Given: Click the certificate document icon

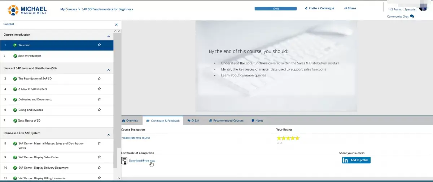Looking at the screenshot, I should (124, 160).
